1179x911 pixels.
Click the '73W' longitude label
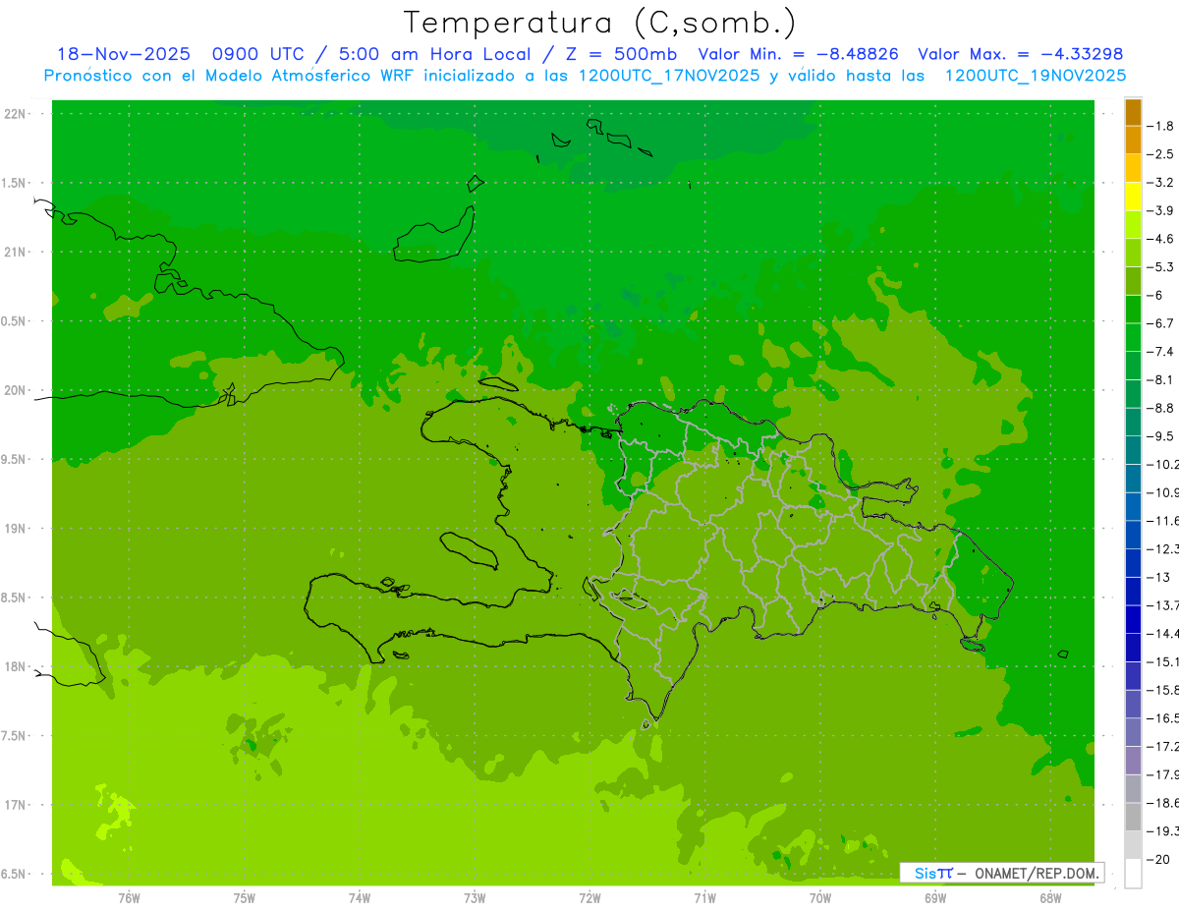point(475,898)
